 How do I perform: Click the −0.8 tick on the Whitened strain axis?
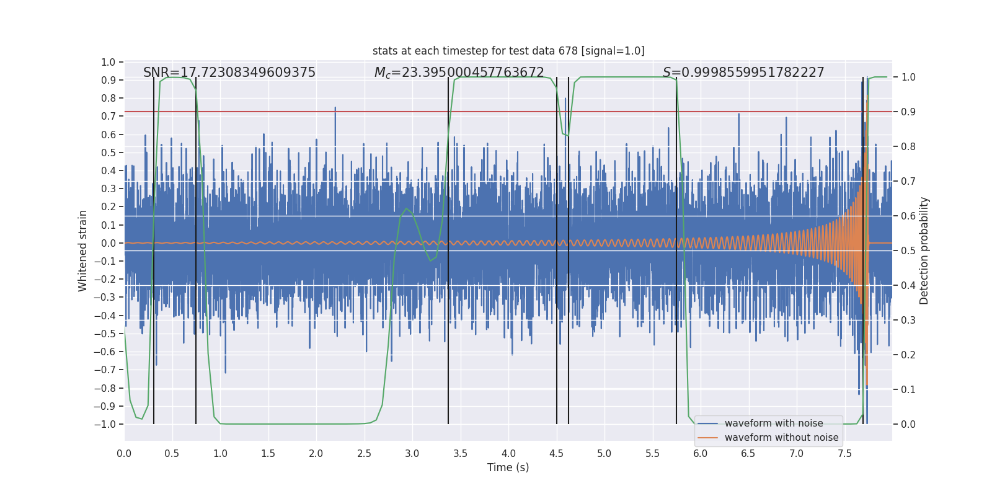click(105, 388)
